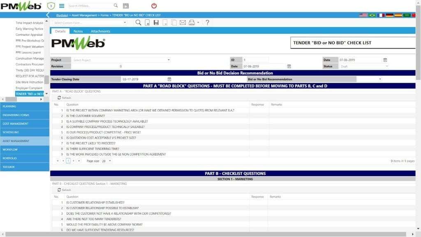Image resolution: width=421 pixels, height=237 pixels.
Task: Click the Portfolio breadcrumb link
Action: (62, 15)
